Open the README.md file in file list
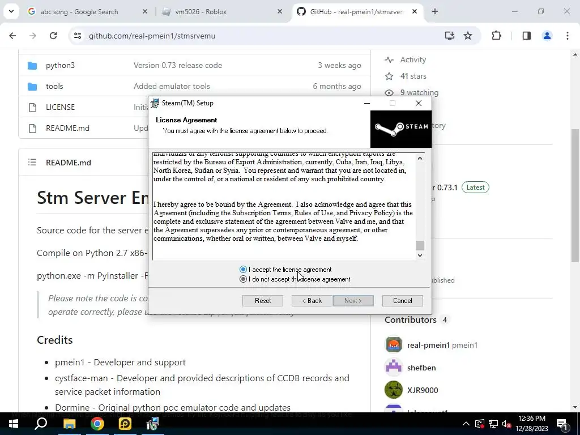 68,129
